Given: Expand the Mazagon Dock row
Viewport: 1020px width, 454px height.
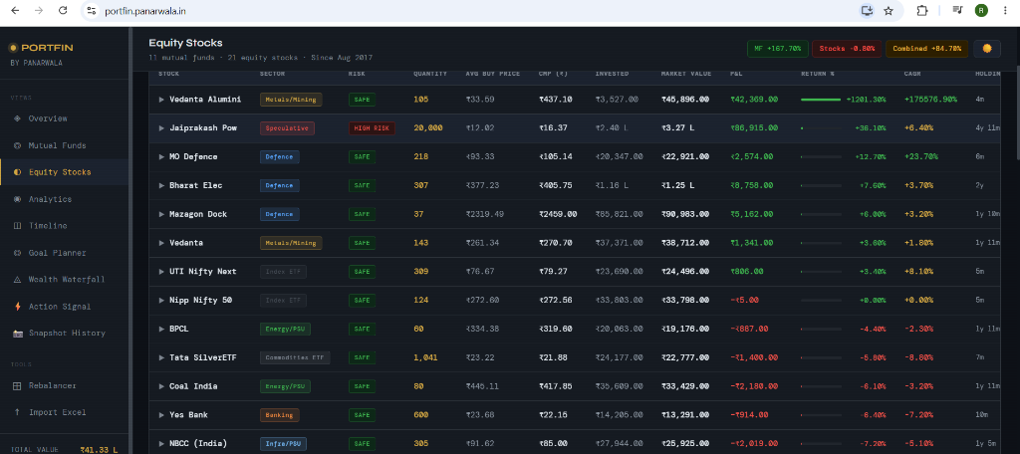Looking at the screenshot, I should click(x=162, y=214).
